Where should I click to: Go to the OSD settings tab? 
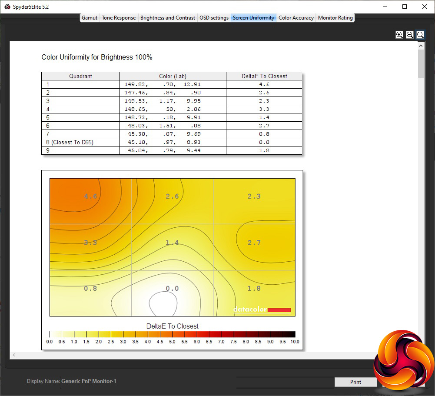[214, 18]
